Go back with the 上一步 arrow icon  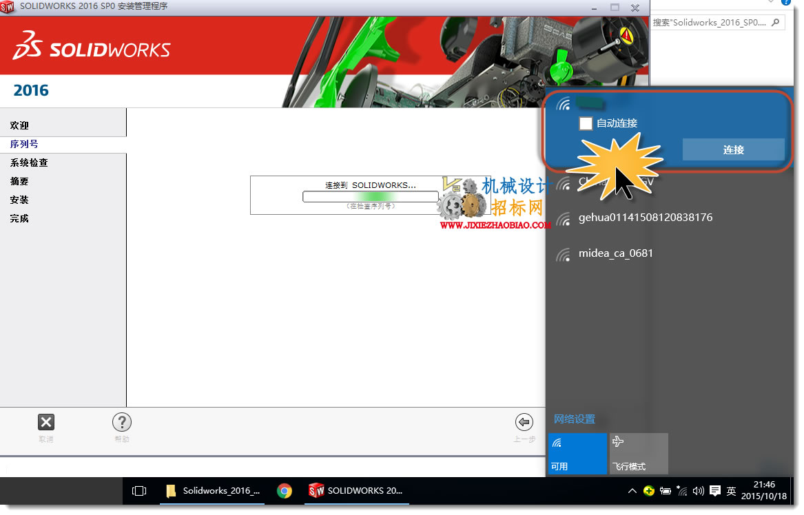(x=524, y=422)
